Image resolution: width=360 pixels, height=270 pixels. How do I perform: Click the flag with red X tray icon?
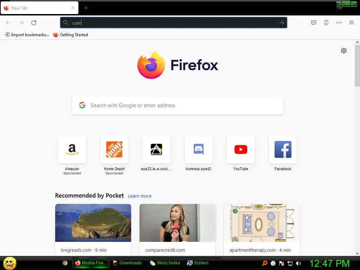click(x=282, y=263)
